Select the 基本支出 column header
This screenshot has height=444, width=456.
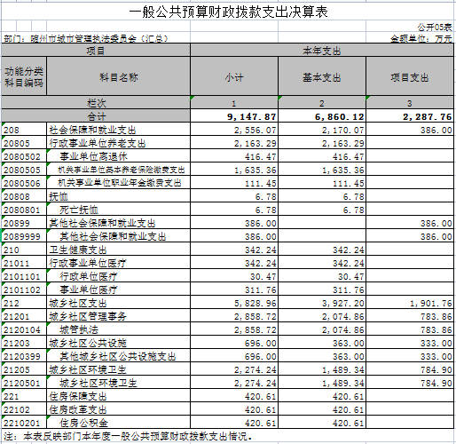322,77
